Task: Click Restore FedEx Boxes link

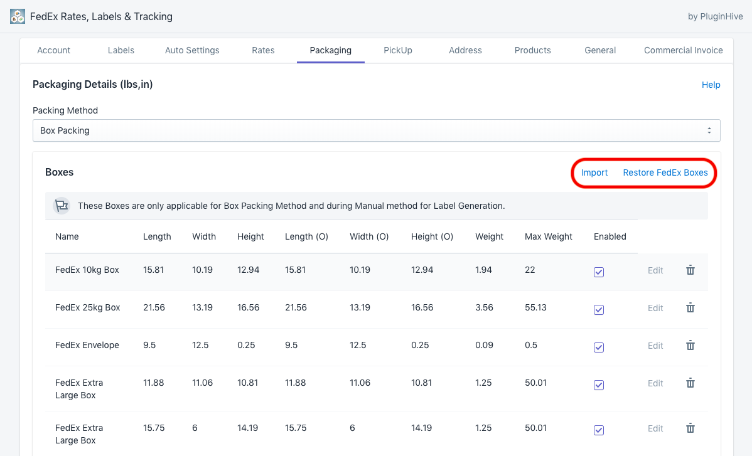Action: tap(665, 172)
